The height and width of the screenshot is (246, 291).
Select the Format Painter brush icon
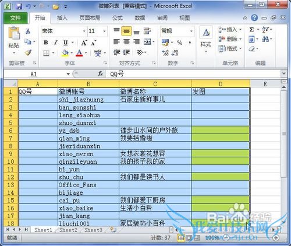tap(29, 52)
